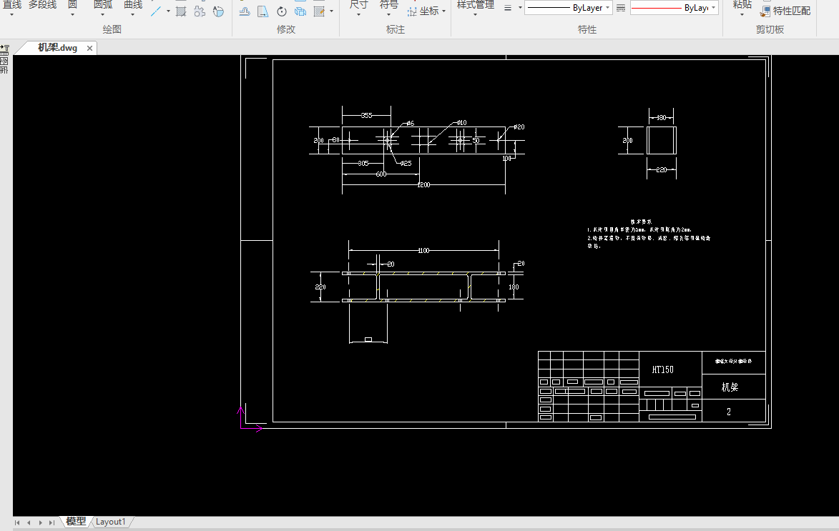The height and width of the screenshot is (531, 839).
Task: Open the red ByLayer color combo box
Action: click(x=674, y=8)
